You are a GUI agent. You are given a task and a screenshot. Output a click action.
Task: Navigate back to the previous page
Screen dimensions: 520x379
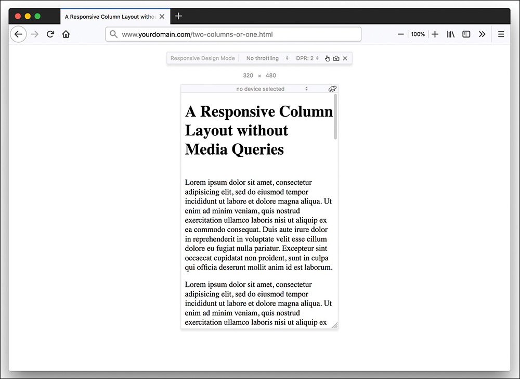tap(18, 34)
